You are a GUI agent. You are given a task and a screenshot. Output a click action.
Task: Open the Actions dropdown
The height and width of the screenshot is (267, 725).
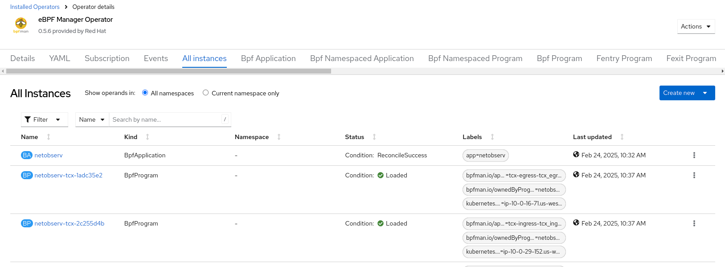(x=696, y=26)
